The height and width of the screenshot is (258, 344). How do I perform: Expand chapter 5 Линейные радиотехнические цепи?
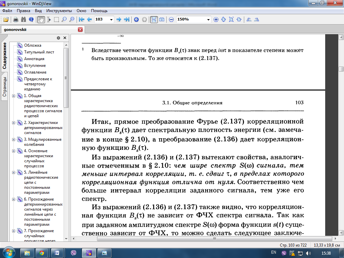point(13,172)
